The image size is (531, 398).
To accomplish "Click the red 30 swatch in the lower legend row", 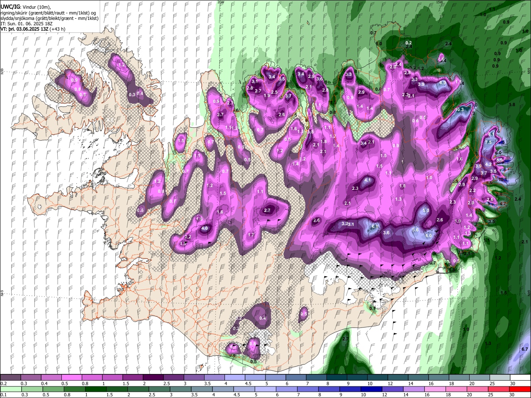I will 520,389.
